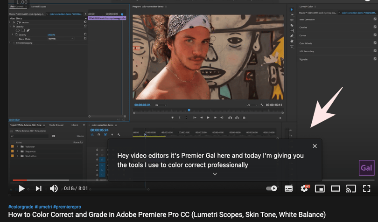
Task: Open the #premierepro hashtag link
Action: 67,207
